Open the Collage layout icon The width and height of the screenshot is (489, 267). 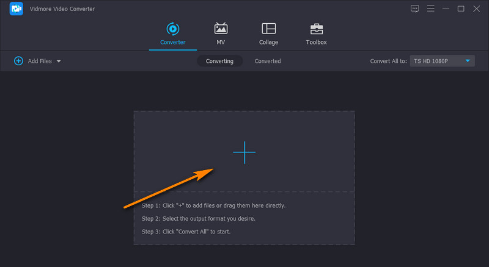tap(268, 29)
